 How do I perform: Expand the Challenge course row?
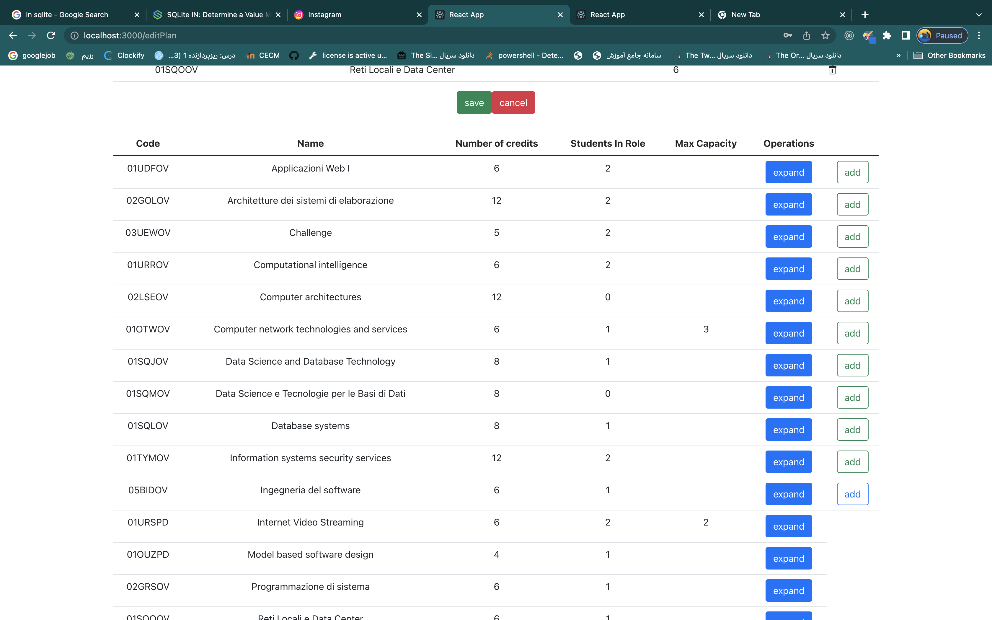[x=788, y=236]
